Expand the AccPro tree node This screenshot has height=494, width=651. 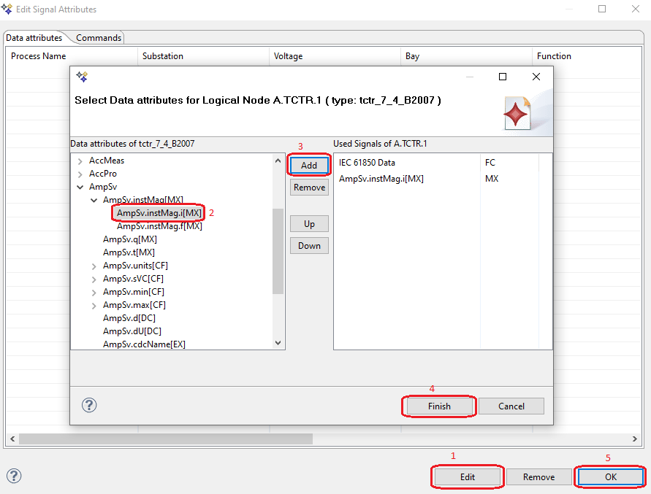click(x=80, y=174)
